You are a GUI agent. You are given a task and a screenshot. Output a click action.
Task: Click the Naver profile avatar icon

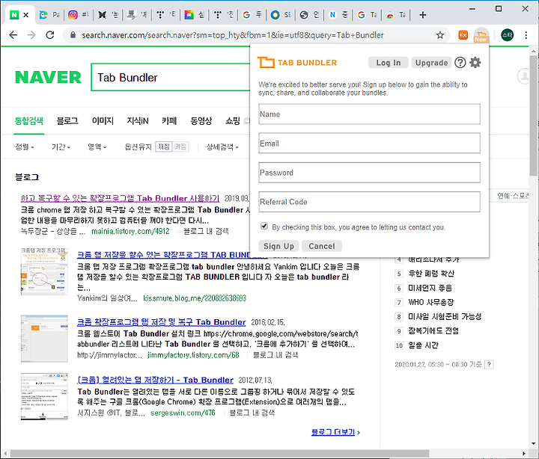point(524,76)
